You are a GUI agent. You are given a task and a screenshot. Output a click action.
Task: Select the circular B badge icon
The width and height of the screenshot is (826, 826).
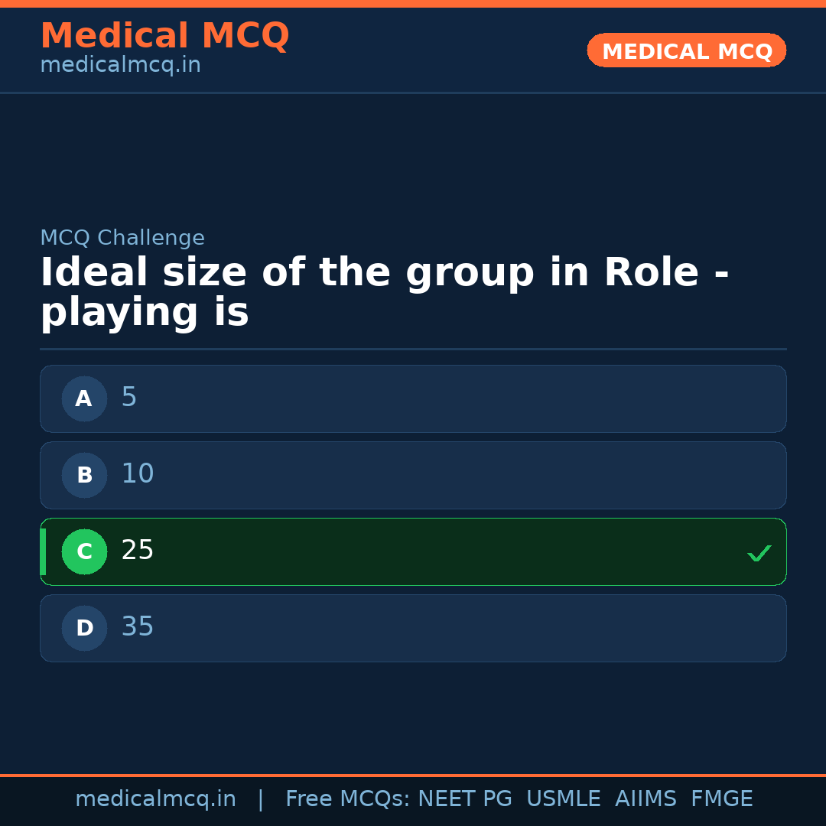[x=84, y=475]
